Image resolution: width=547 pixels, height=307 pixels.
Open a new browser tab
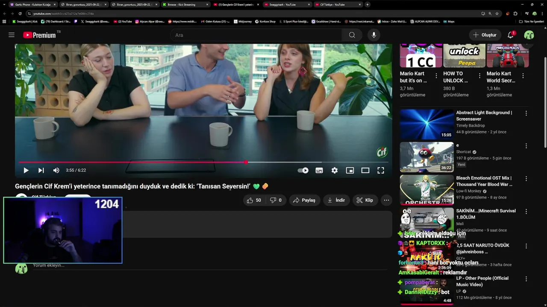click(368, 4)
